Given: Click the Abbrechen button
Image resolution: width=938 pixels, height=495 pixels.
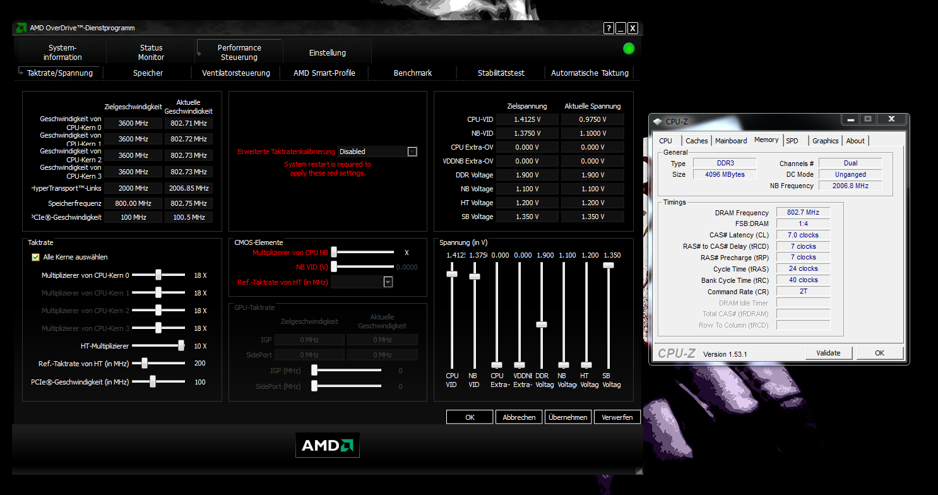Looking at the screenshot, I should (x=519, y=417).
